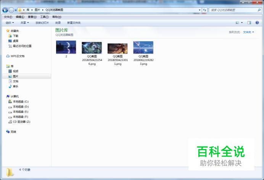The height and width of the screenshot is (180, 264).
Task: Click the Back navigation arrow button
Action: 5,10
